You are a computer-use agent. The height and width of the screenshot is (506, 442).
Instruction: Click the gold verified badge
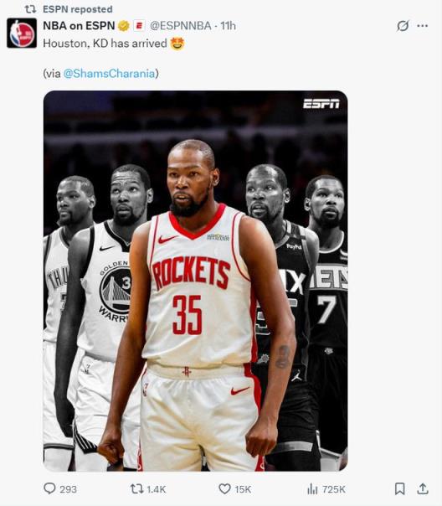124,26
